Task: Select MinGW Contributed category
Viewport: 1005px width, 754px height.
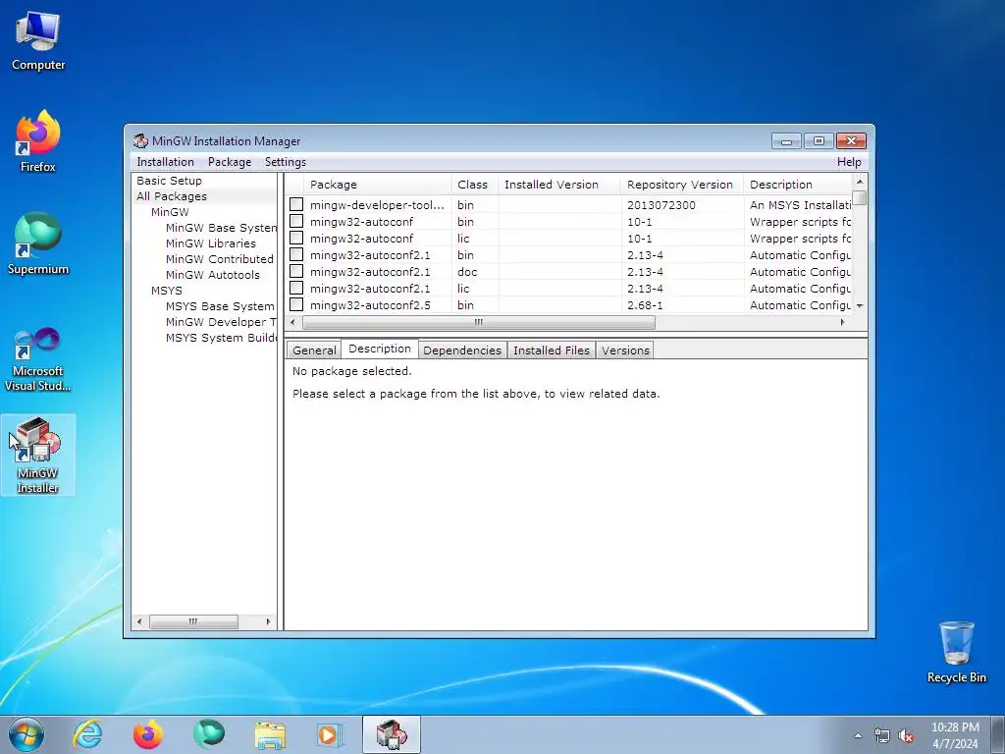Action: (220, 259)
